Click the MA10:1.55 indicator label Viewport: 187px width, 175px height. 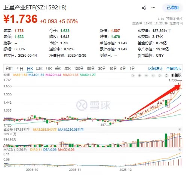point(36,75)
